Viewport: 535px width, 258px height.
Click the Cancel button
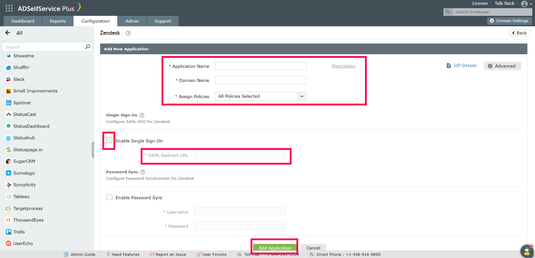313,248
